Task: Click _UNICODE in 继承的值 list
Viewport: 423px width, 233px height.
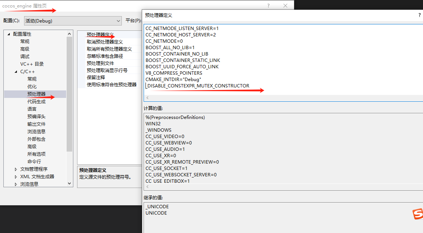Action: [157, 207]
